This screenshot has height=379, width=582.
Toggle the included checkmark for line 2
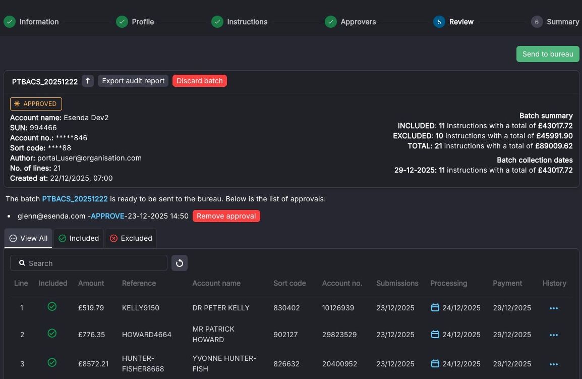[x=52, y=333]
